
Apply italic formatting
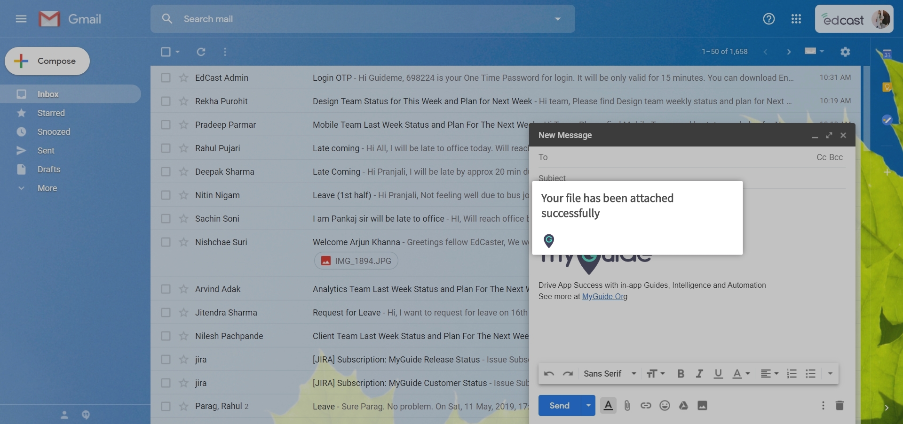[699, 374]
